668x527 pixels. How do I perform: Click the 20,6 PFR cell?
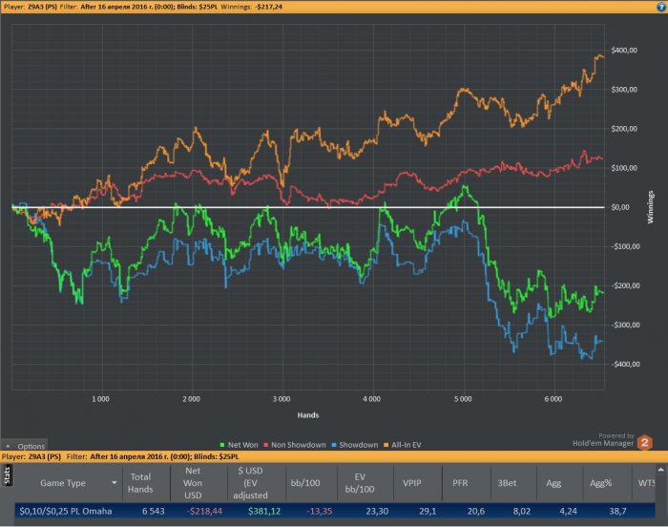pos(476,511)
